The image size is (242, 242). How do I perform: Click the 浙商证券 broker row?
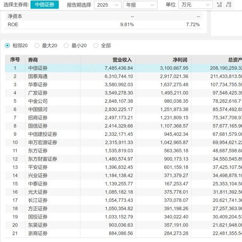pyautogui.click(x=124, y=233)
